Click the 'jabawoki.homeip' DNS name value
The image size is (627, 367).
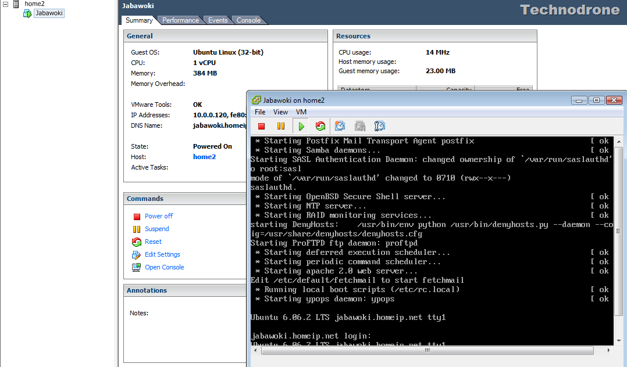pyautogui.click(x=219, y=125)
